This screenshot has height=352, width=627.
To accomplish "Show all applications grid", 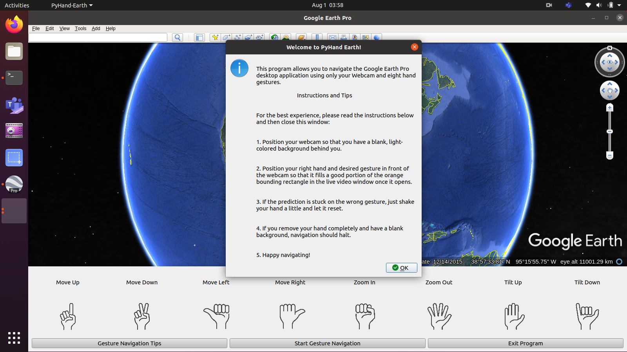I will tap(14, 338).
